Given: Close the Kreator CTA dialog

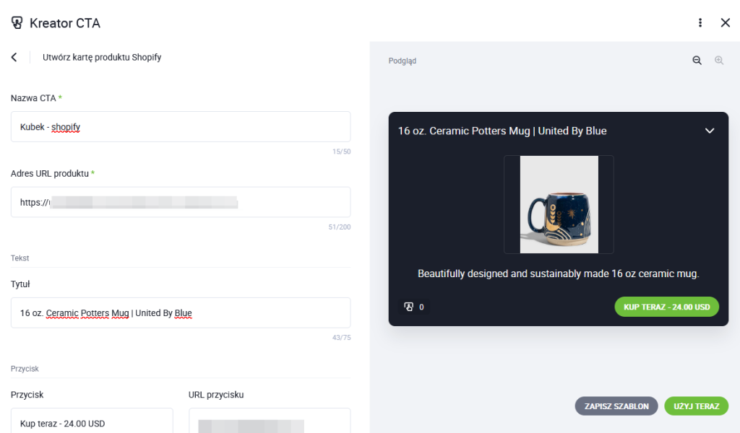Looking at the screenshot, I should 726,23.
